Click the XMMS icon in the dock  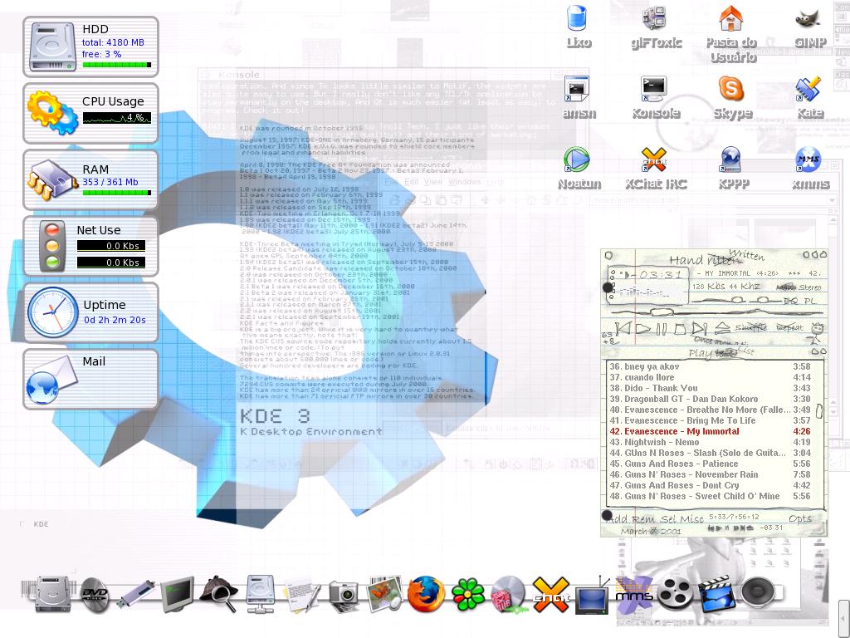(634, 595)
